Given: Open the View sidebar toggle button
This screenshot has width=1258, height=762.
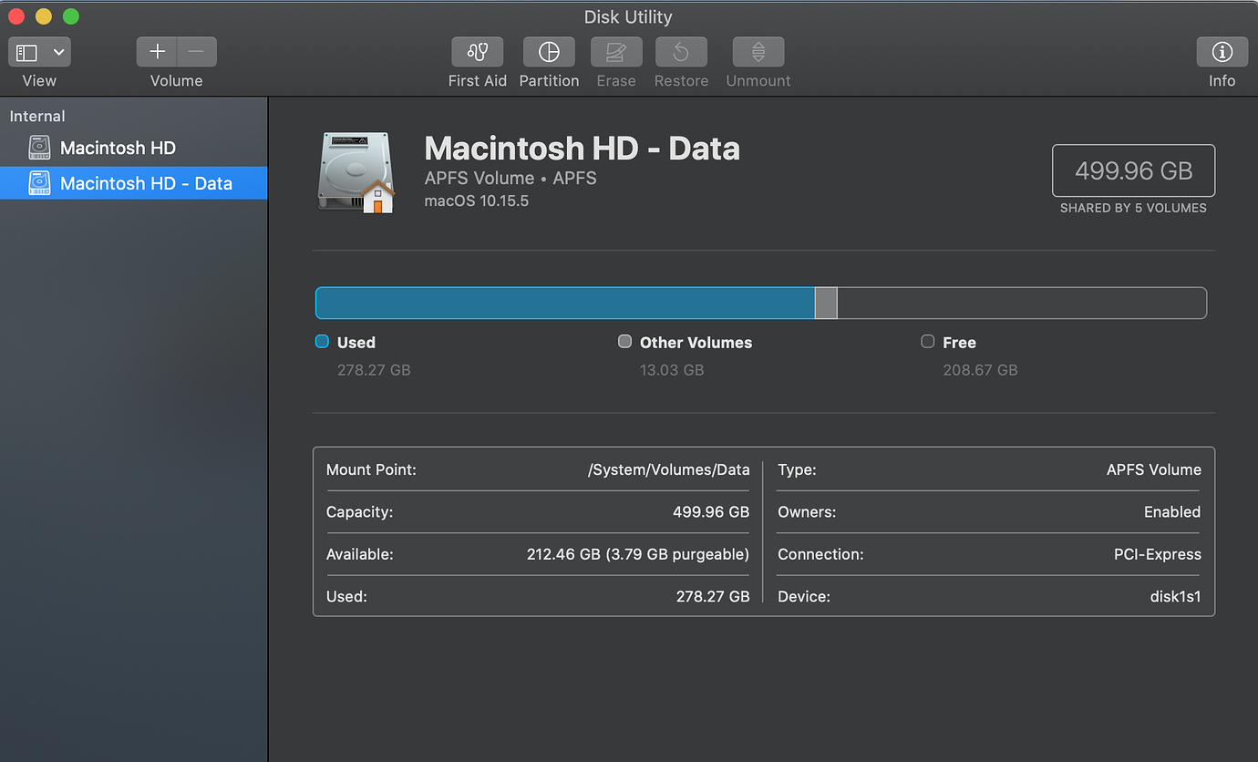Looking at the screenshot, I should point(27,52).
